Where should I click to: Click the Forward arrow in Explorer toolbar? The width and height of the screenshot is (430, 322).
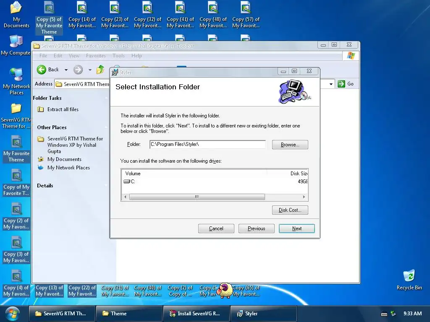pyautogui.click(x=78, y=70)
